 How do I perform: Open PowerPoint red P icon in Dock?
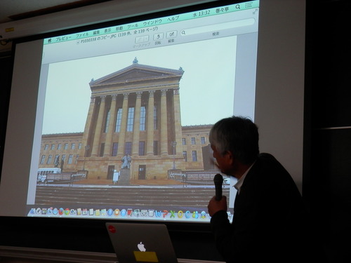pyautogui.click(x=166, y=215)
